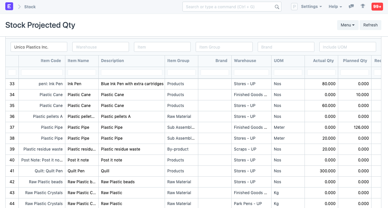Click the Description column filter box

pyautogui.click(x=131, y=72)
